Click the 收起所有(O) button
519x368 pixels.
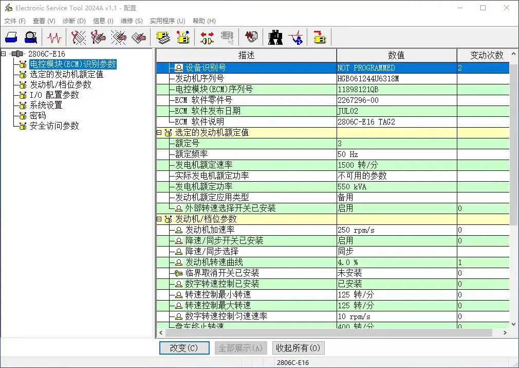[x=298, y=348]
